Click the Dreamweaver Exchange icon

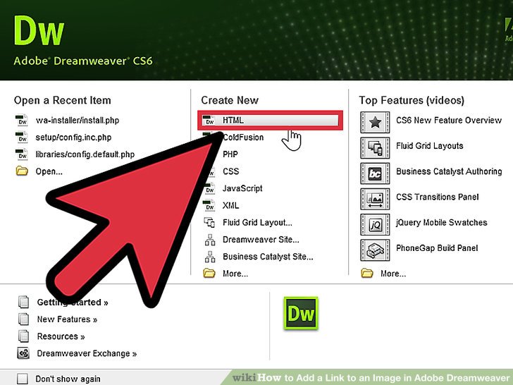pos(23,354)
